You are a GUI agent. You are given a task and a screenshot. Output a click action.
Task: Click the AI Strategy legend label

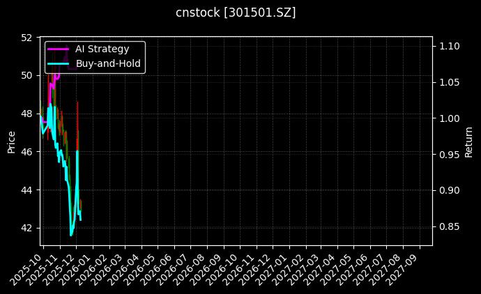pos(102,49)
